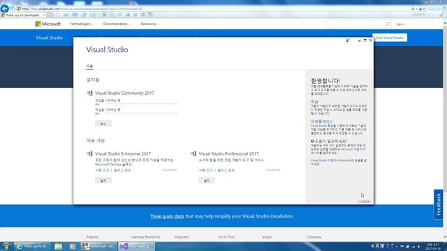Screen dimensions: 447x251
Task: Click the browser favorites star icon
Action: click(437, 9)
